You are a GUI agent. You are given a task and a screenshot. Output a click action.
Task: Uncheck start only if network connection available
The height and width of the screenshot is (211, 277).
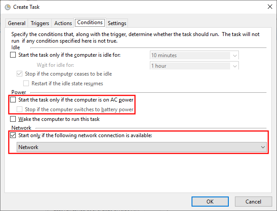click(13, 136)
